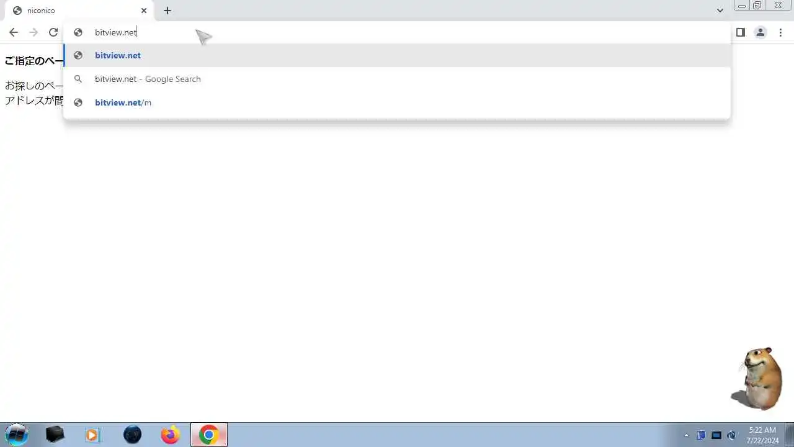
Task: Open the tab search dropdown chevron
Action: [720, 11]
